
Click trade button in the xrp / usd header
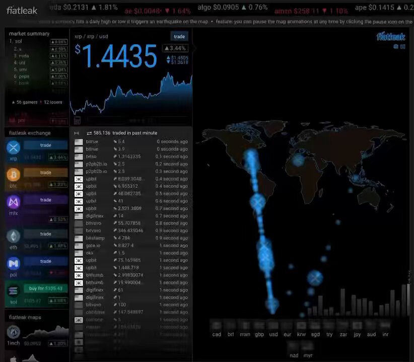point(179,37)
